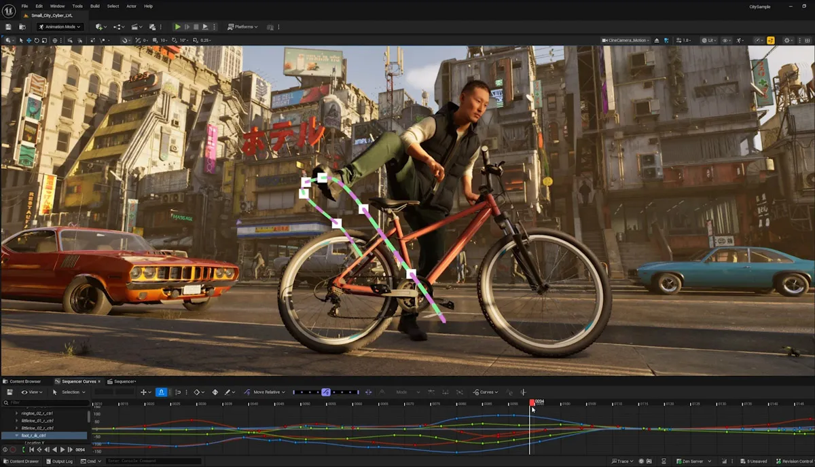Viewport: 815px width, 467px height.
Task: Save curves using Curve Editor save icon
Action: click(10, 392)
